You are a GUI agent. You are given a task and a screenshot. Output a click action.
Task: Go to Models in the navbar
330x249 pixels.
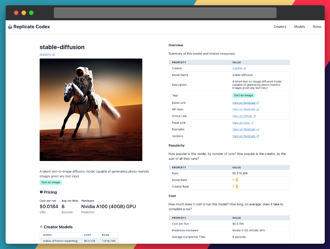tap(299, 27)
